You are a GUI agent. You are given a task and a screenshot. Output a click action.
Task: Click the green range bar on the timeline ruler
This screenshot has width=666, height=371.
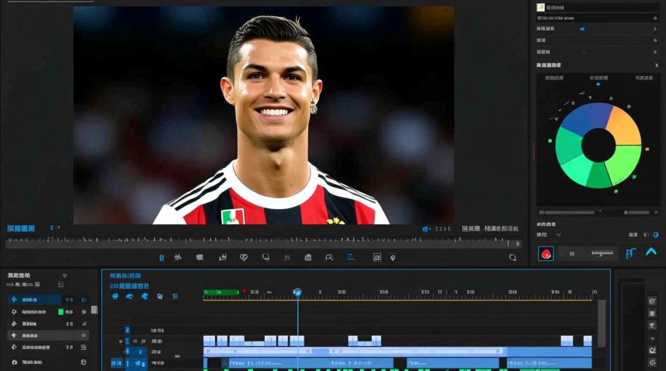(222, 292)
